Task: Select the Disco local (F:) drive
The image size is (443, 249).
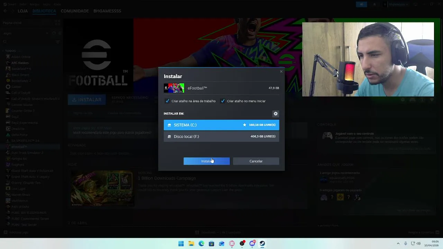Action: tap(221, 137)
